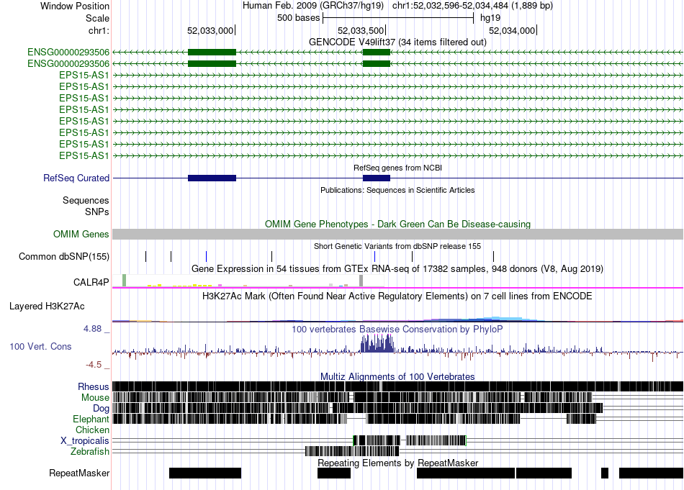Open Publications: Sequences in Scientific Articles title

pos(397,190)
